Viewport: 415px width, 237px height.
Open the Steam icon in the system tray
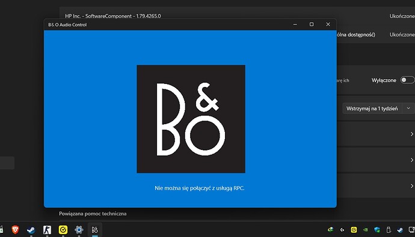pos(400,230)
